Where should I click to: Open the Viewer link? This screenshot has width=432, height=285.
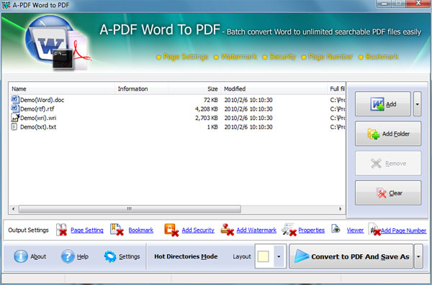pos(355,230)
